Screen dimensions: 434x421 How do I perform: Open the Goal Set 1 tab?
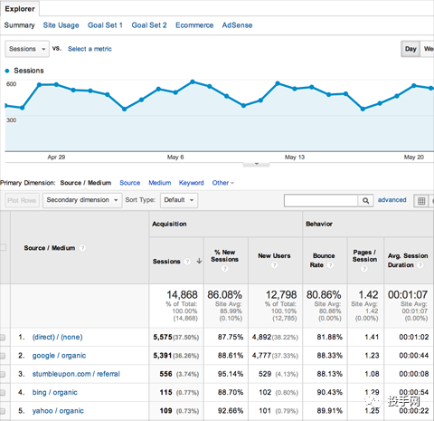(105, 25)
